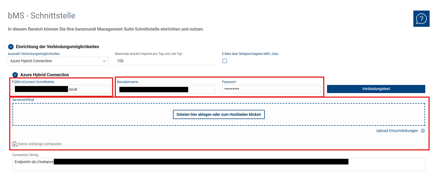
Task: Click the Keine Anhänge vorhanden file icon
Action: [15, 144]
